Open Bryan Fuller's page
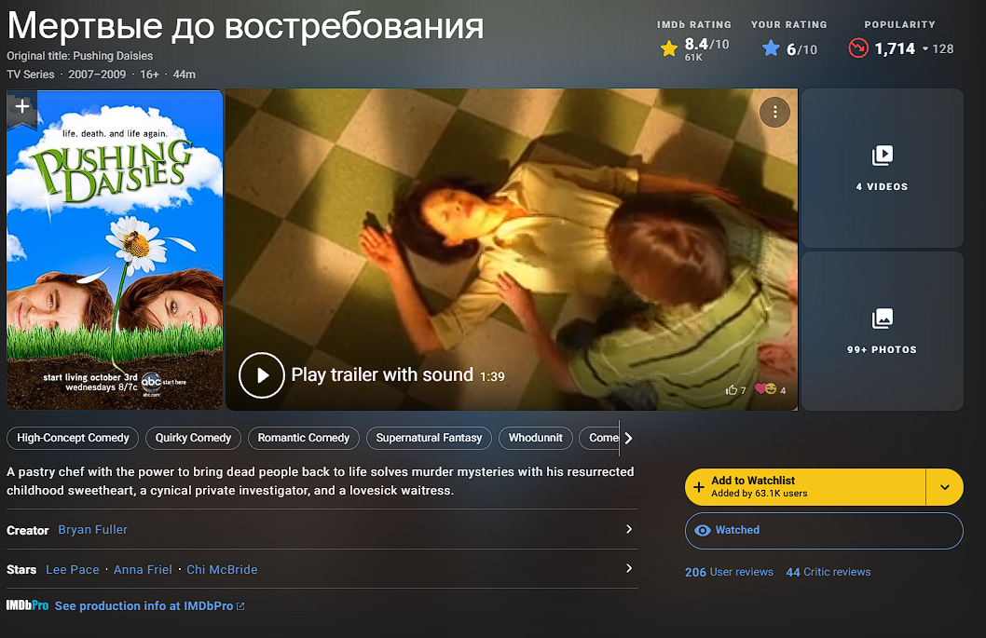The image size is (986, 638). click(x=93, y=530)
